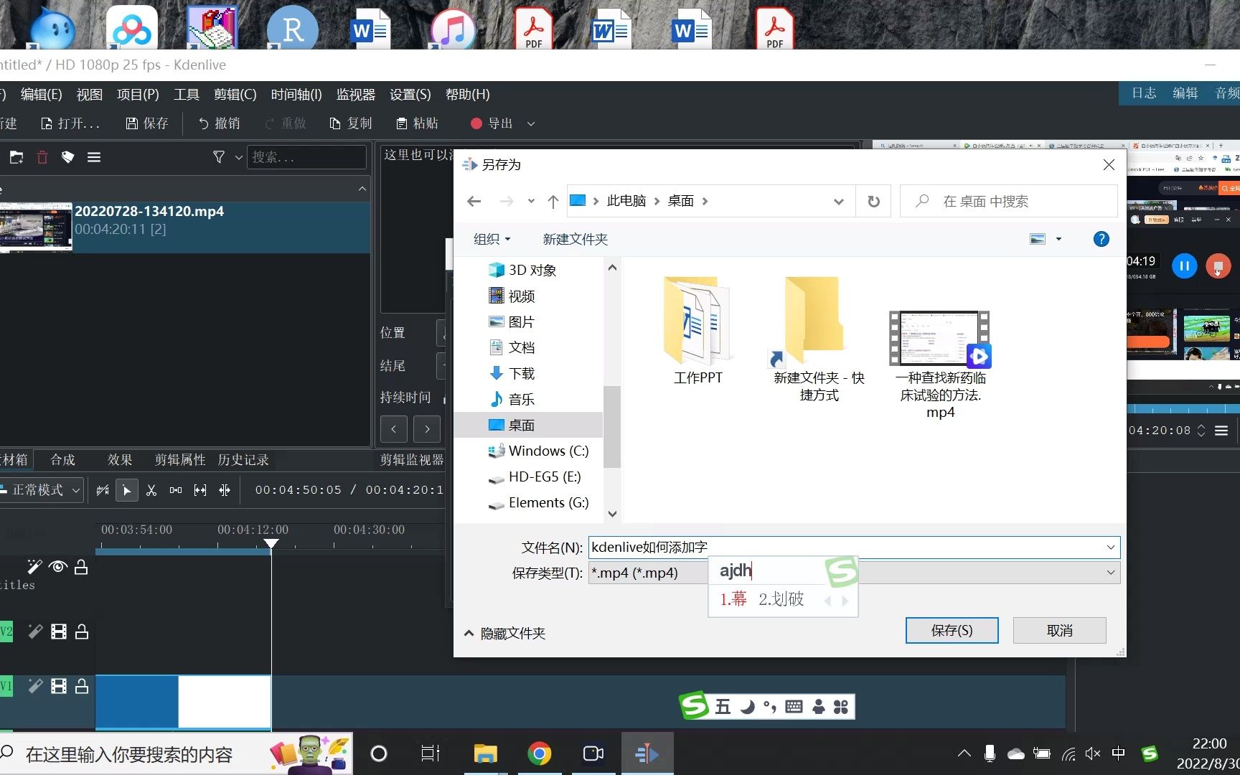The height and width of the screenshot is (775, 1240).
Task: Click the 撤销 (undo) toolbar icon
Action: click(x=219, y=123)
